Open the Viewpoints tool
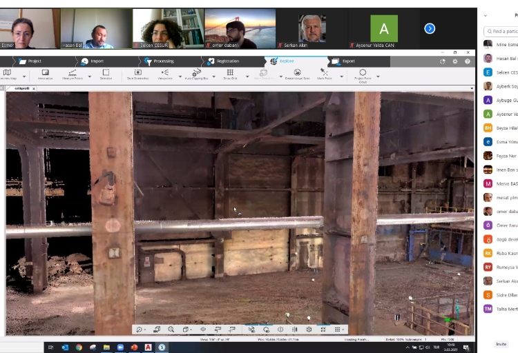Screen dimensions: 518x353 (x=165, y=73)
